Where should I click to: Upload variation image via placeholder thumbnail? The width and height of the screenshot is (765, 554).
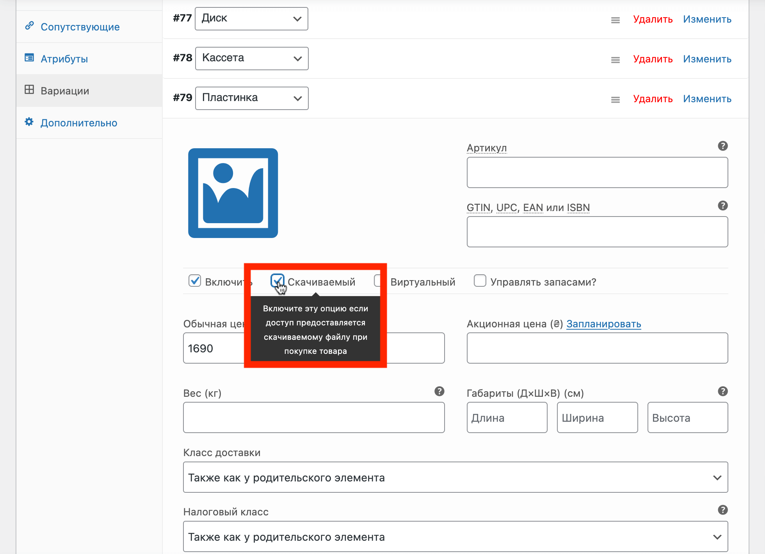click(233, 193)
